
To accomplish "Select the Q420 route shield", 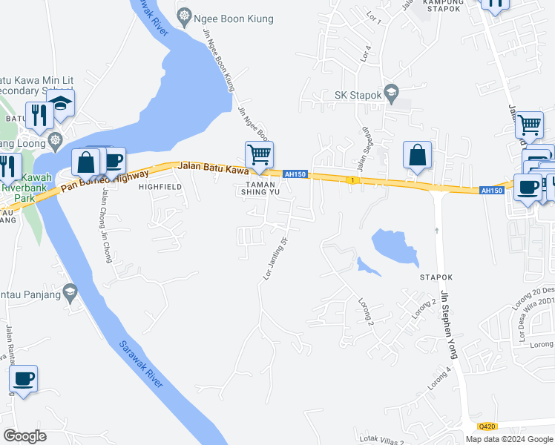I will [x=487, y=426].
